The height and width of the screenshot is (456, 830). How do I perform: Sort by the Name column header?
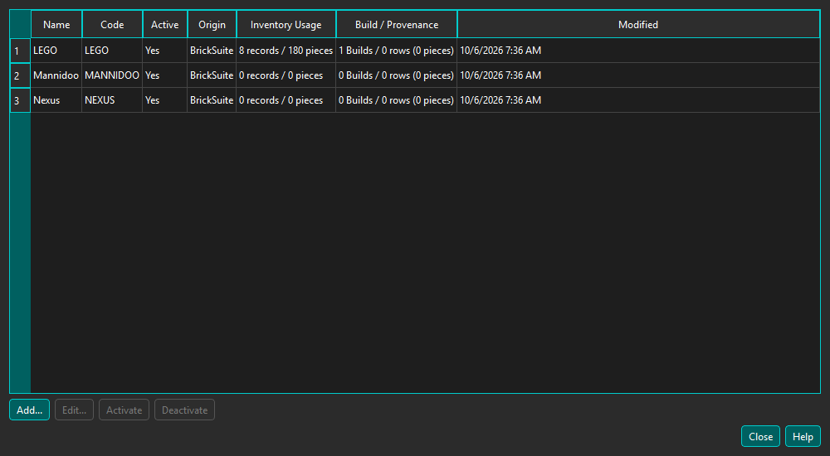tap(56, 24)
